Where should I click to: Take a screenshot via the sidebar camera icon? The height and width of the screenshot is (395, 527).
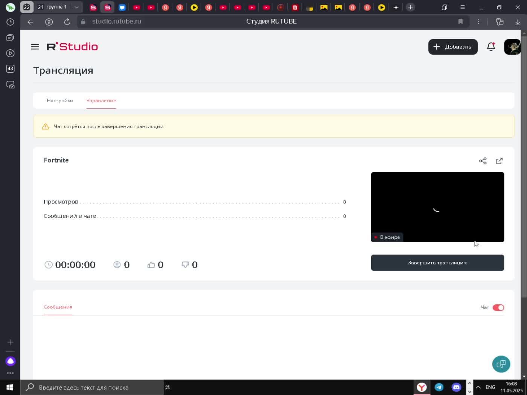[x=10, y=85]
